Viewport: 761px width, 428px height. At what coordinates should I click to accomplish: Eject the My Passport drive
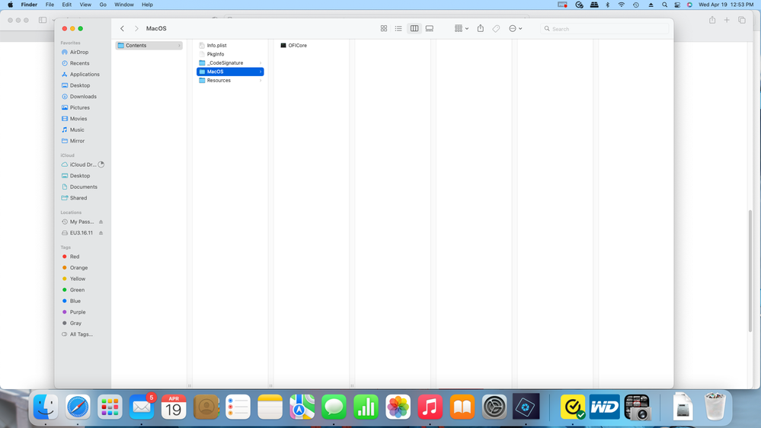[x=101, y=222]
